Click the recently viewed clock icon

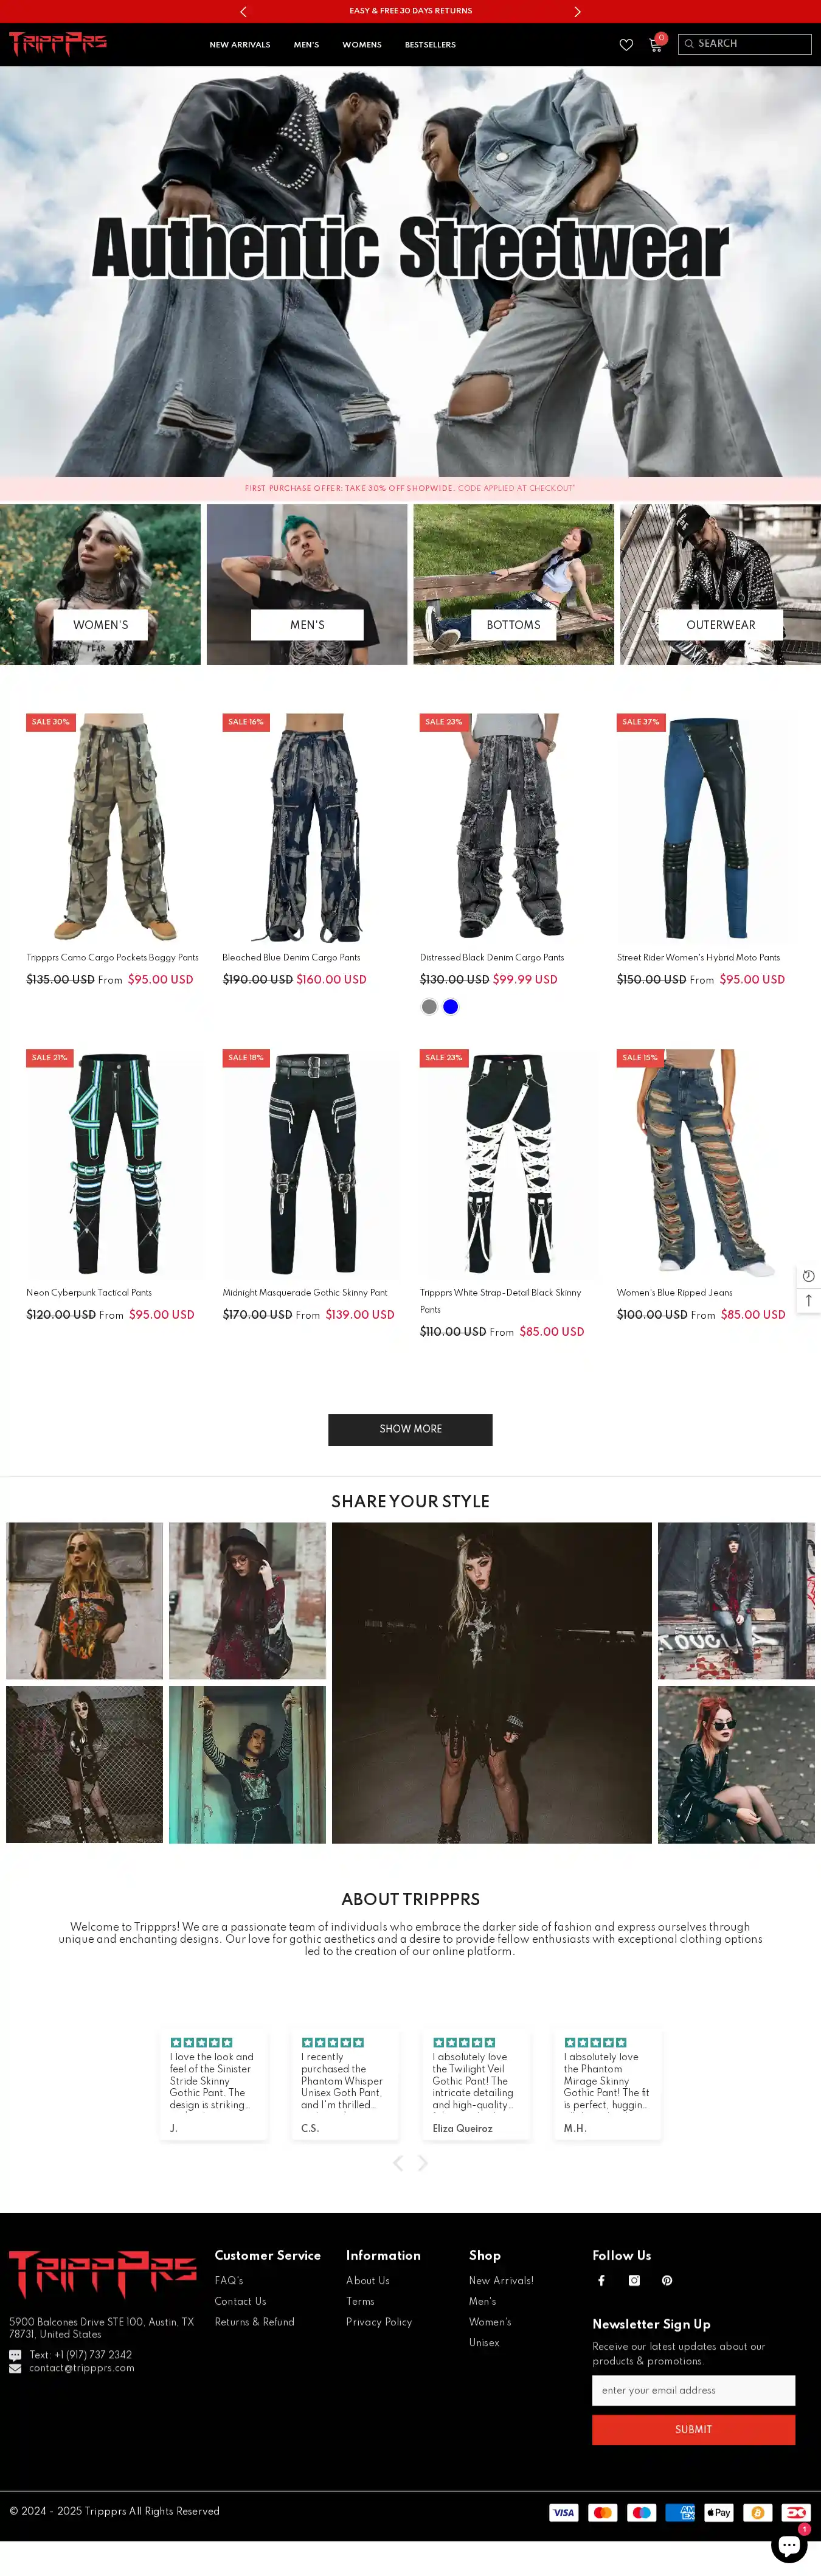(808, 1276)
